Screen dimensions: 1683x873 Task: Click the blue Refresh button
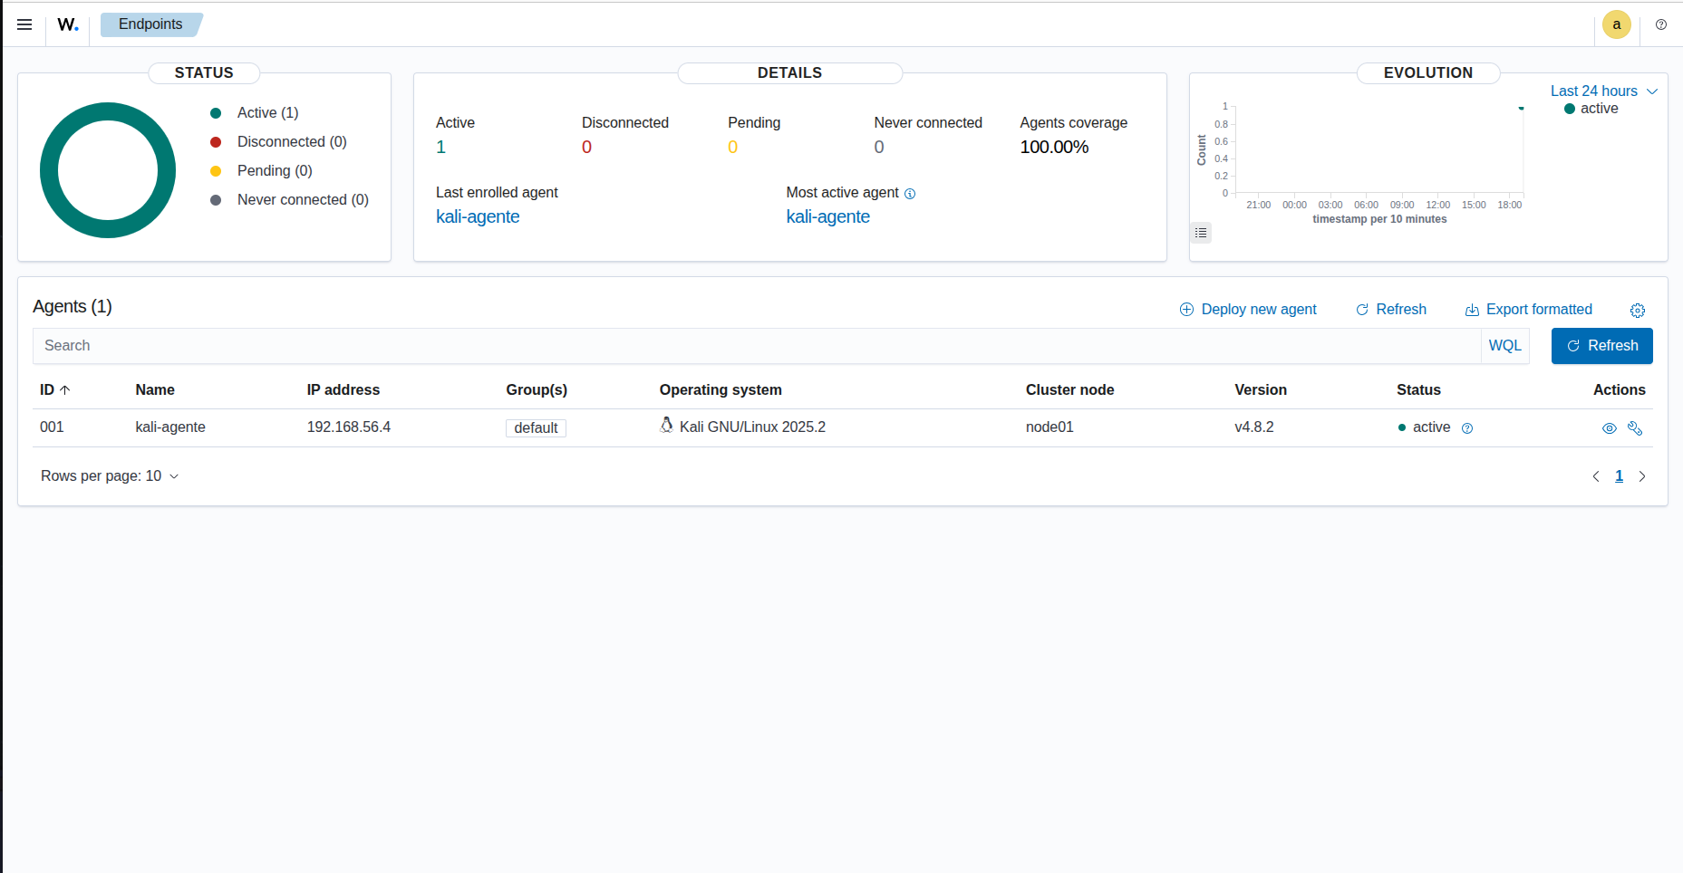coord(1602,346)
